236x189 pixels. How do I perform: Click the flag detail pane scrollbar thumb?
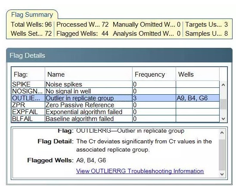click(222, 155)
